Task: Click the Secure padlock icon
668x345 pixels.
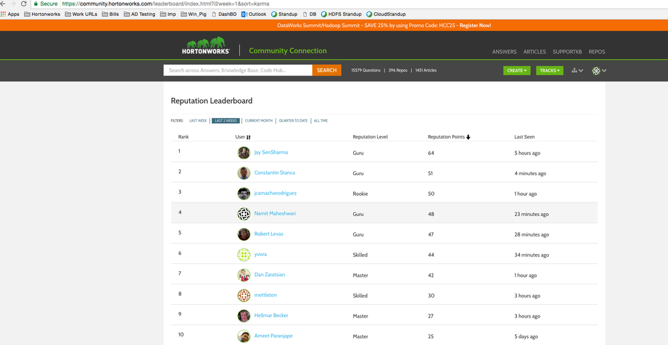Action: click(36, 3)
